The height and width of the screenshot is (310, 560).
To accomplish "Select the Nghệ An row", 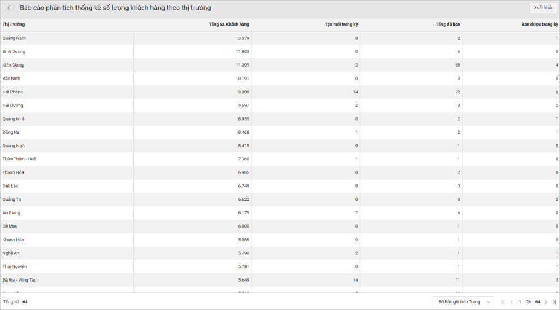I will tap(280, 253).
